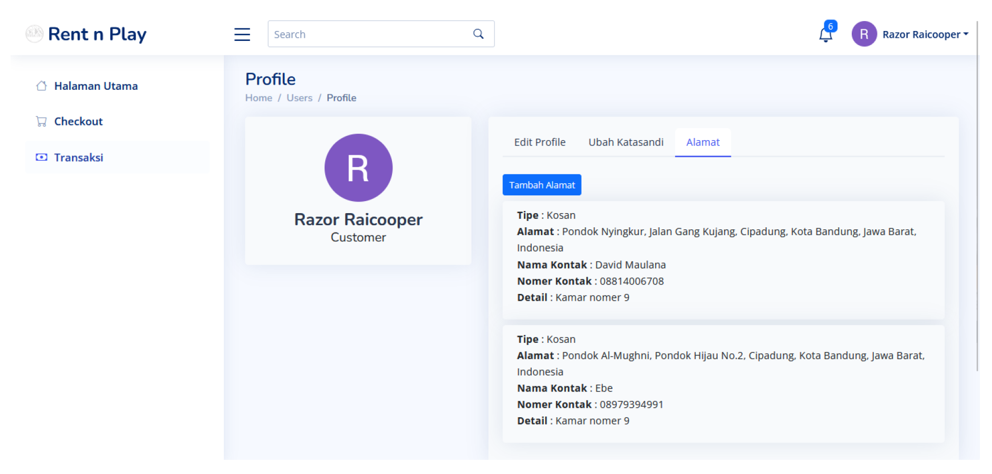Open the Ubah Katasandi tab

coord(625,142)
